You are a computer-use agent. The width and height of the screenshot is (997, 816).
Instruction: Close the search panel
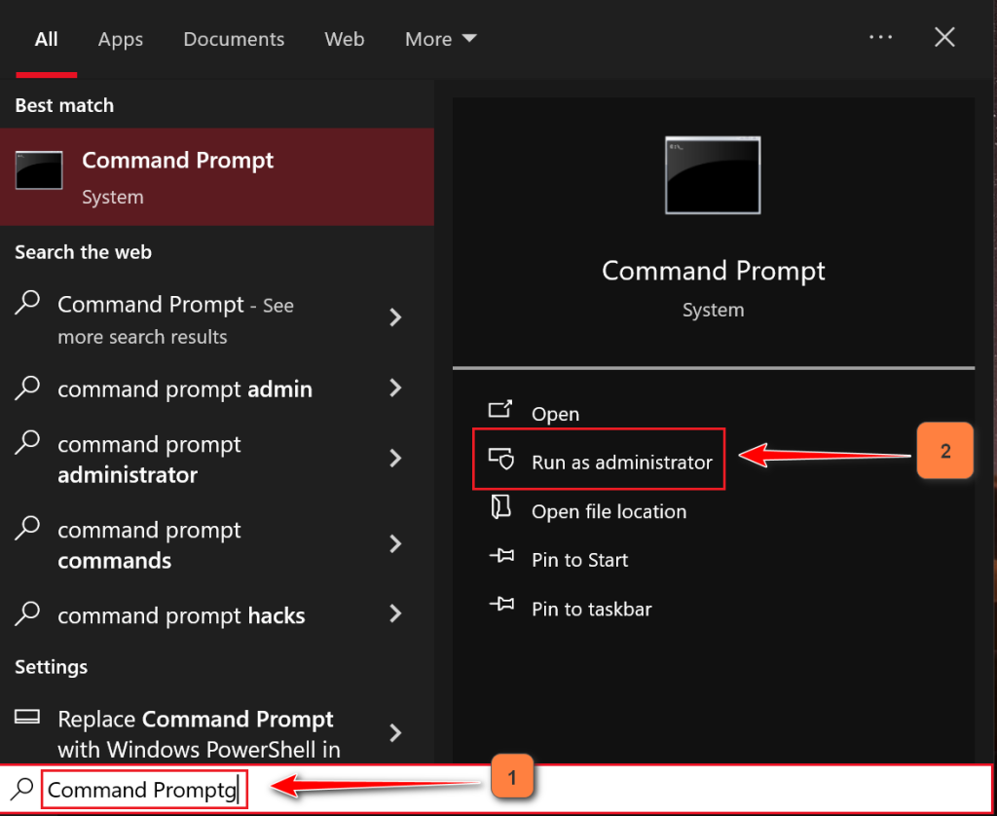pyautogui.click(x=944, y=38)
